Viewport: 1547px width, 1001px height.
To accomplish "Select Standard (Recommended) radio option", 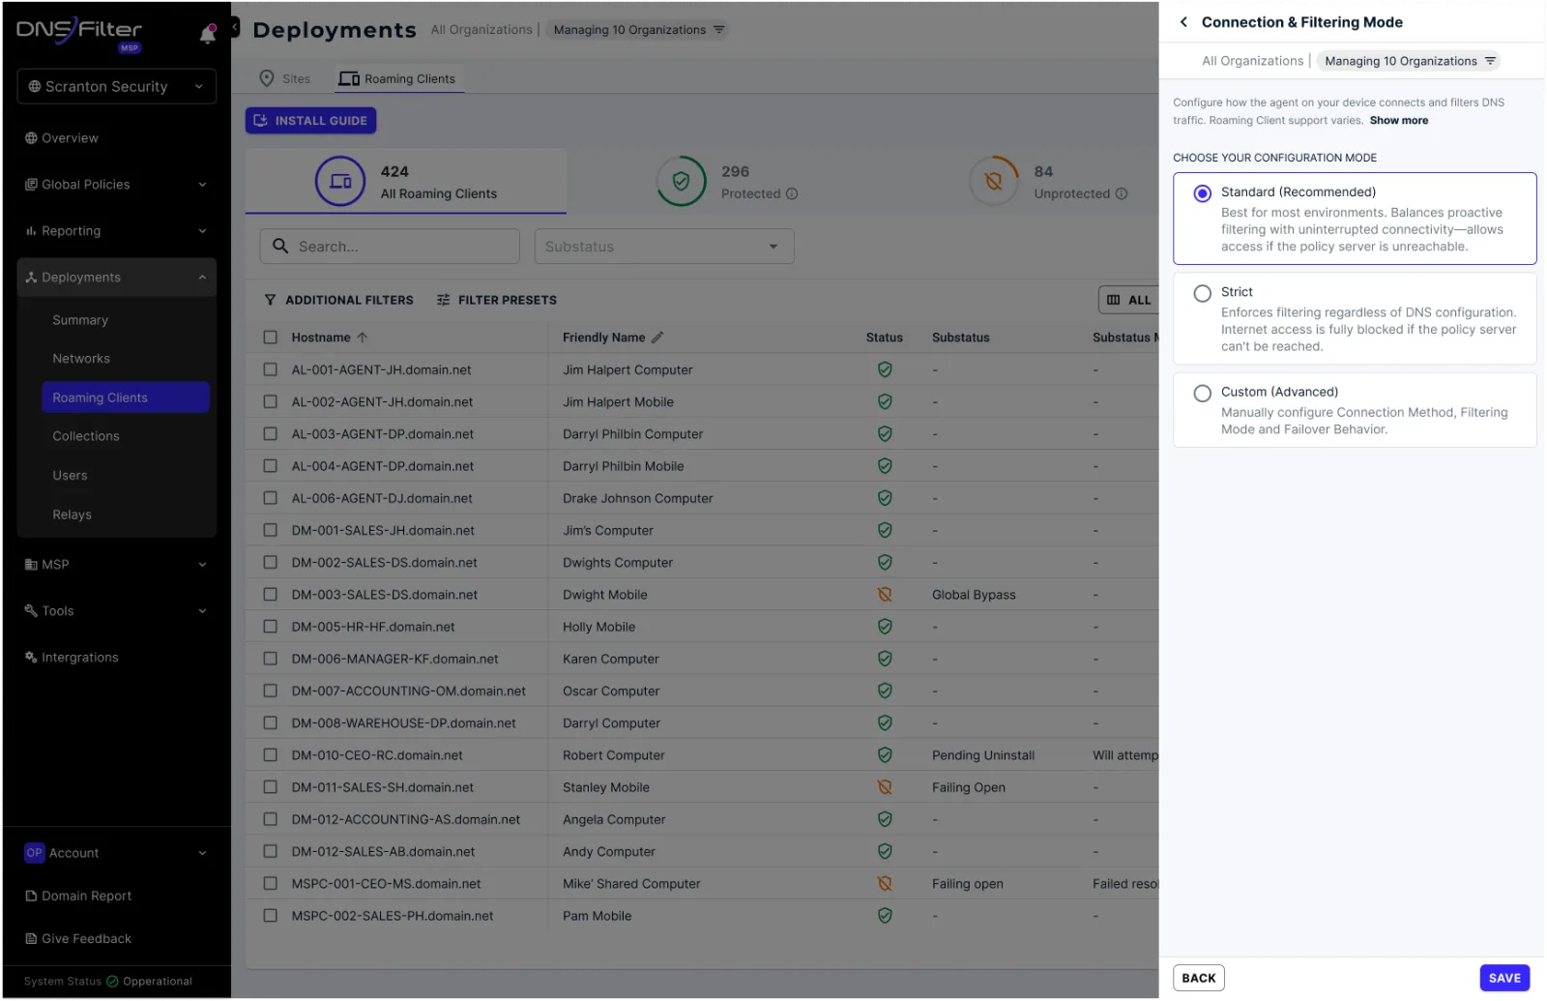I will point(1202,193).
